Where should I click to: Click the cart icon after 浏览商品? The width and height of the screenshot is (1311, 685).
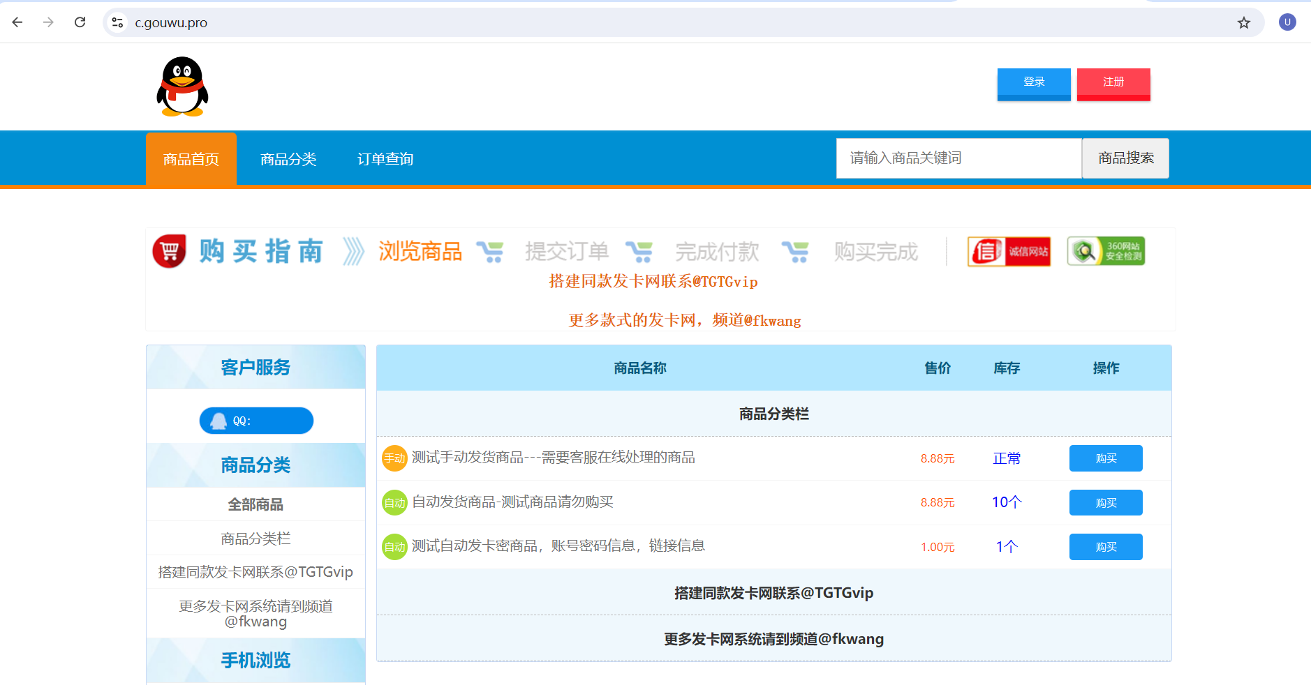pyautogui.click(x=490, y=252)
